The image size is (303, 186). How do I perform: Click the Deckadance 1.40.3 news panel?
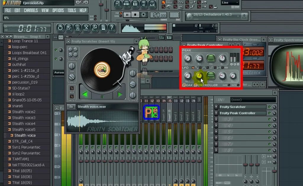(216, 16)
